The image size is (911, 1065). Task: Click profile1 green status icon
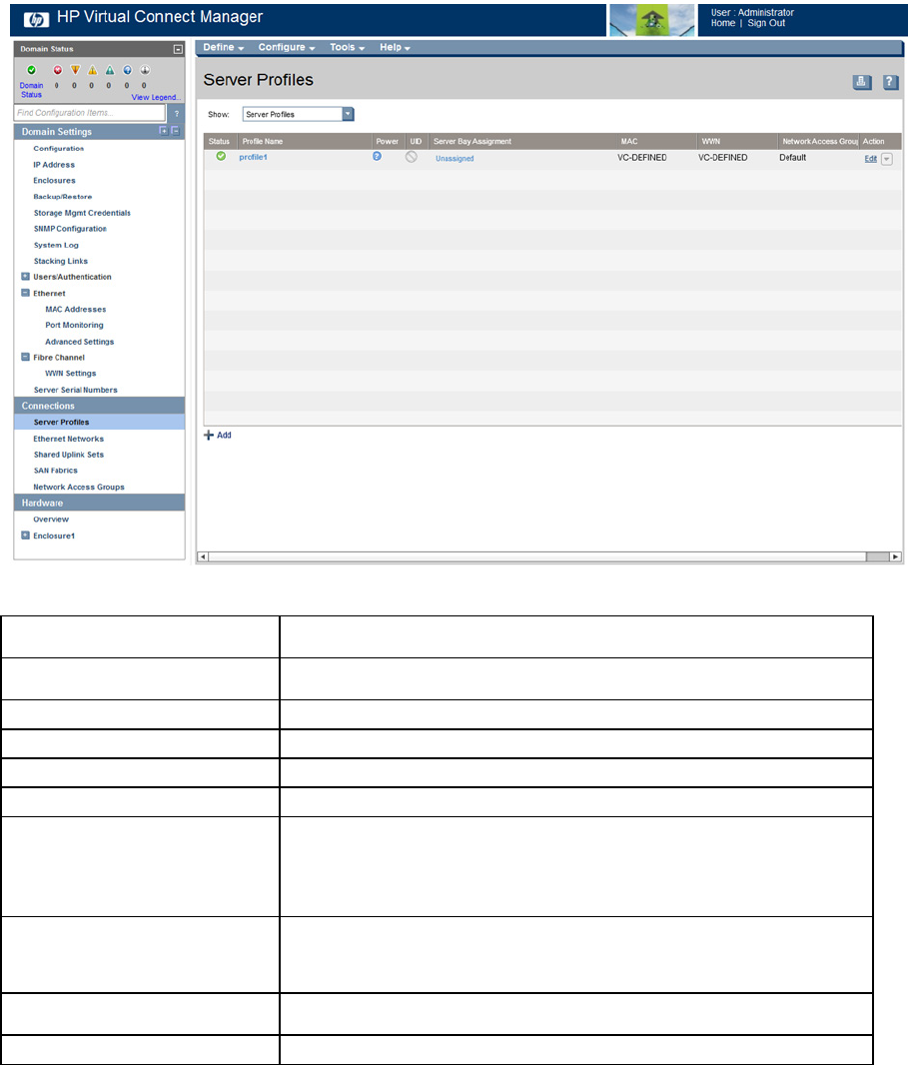point(221,156)
